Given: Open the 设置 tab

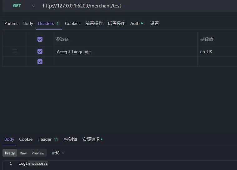Looking at the screenshot, I should click(155, 24).
